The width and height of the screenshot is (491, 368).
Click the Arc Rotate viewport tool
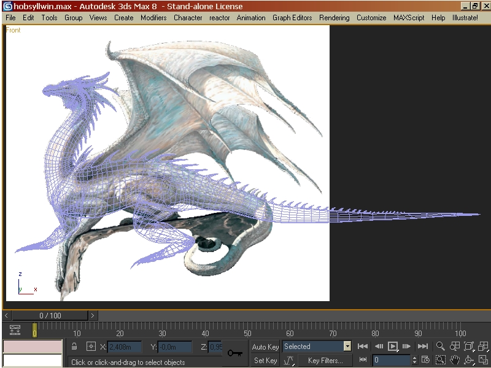point(469,360)
